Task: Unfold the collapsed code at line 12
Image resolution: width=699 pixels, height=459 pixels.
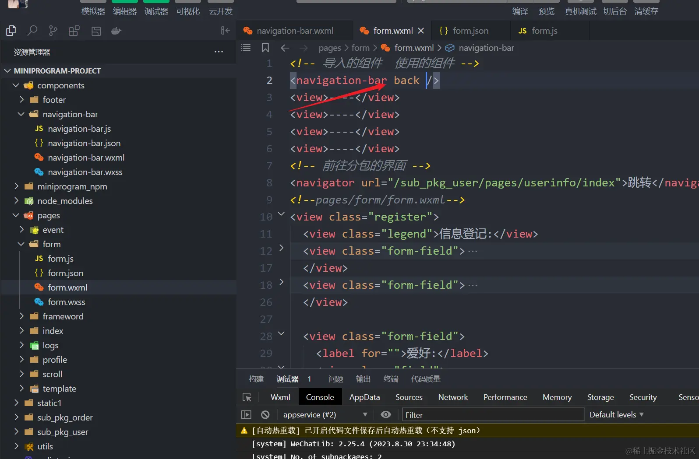Action: [x=282, y=248]
